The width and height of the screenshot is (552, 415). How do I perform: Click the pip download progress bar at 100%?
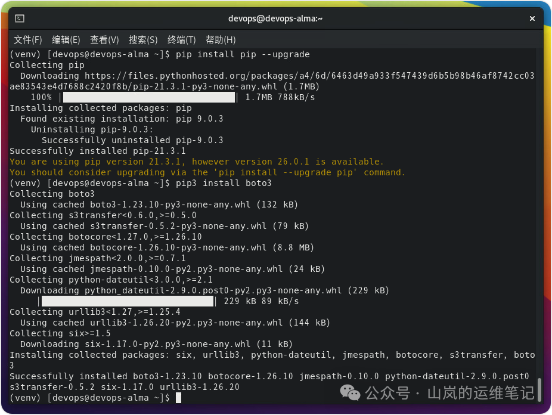pyautogui.click(x=148, y=97)
